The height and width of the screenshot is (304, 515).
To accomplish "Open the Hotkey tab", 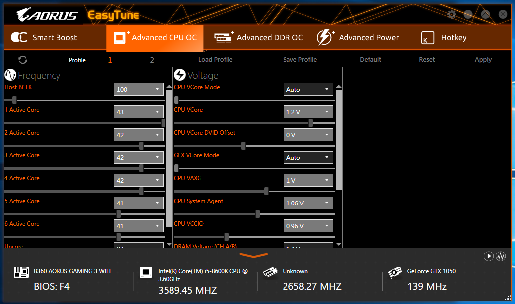I will click(x=461, y=38).
